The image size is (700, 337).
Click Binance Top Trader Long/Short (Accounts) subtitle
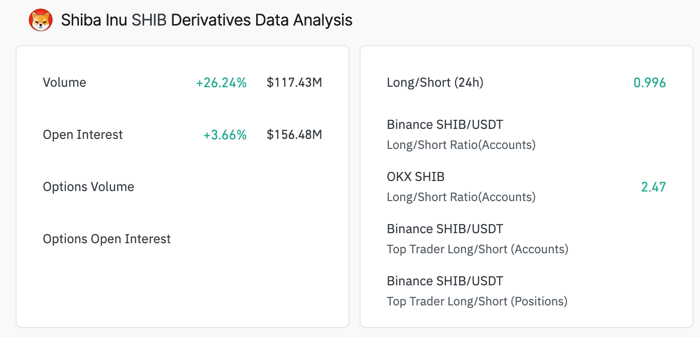pos(477,249)
